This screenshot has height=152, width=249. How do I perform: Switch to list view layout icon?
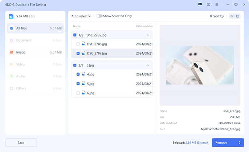tap(232, 16)
